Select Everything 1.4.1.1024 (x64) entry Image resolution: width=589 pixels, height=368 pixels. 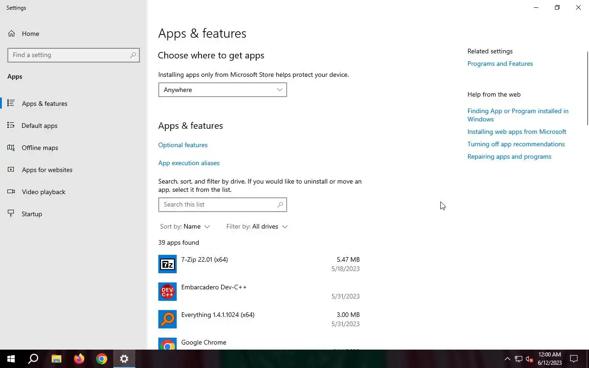259,319
